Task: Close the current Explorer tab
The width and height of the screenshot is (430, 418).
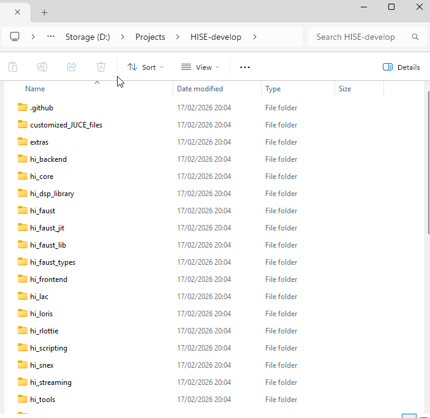Action: pos(18,12)
